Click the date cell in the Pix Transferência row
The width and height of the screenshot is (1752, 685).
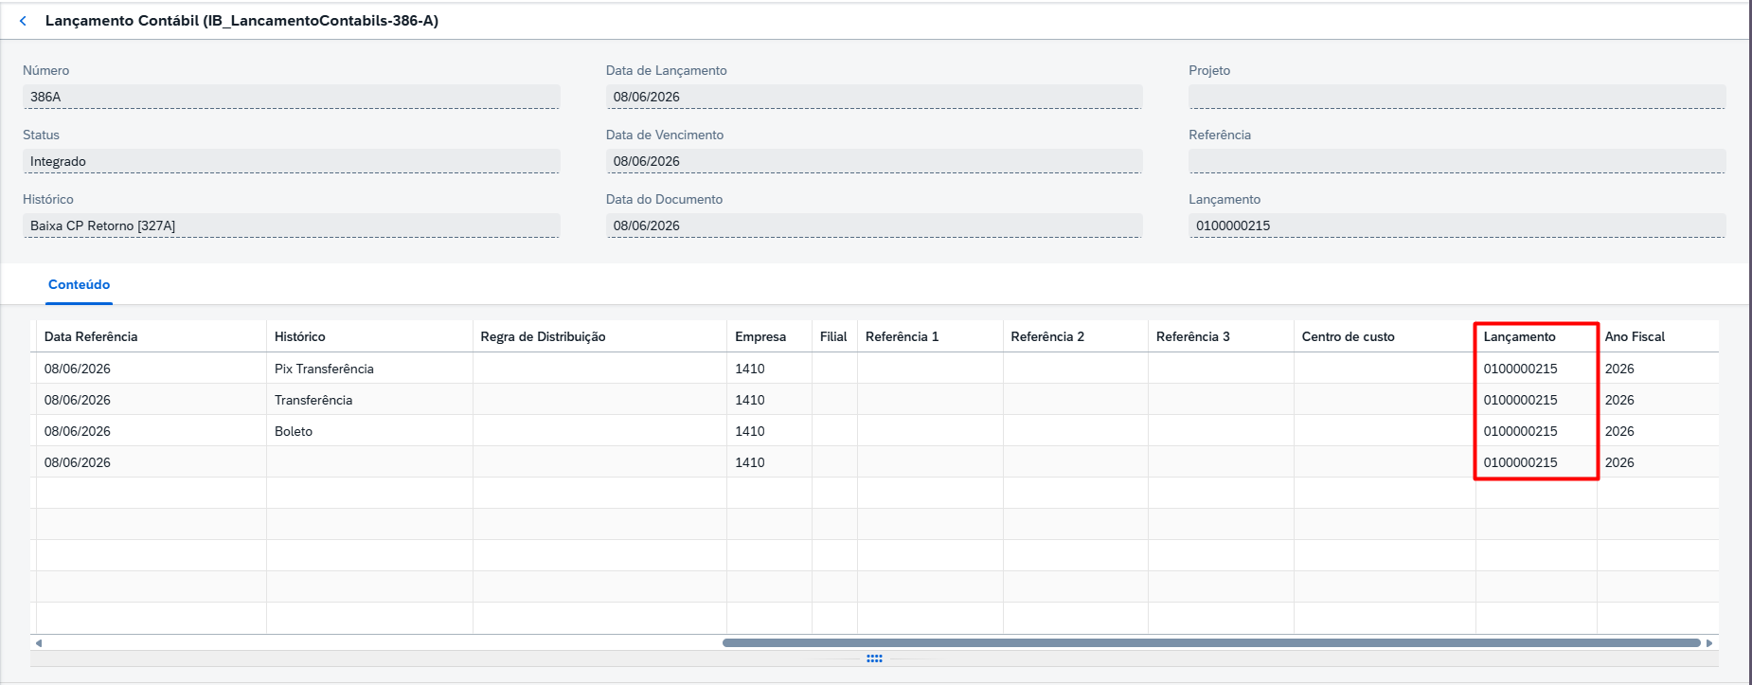click(x=152, y=369)
